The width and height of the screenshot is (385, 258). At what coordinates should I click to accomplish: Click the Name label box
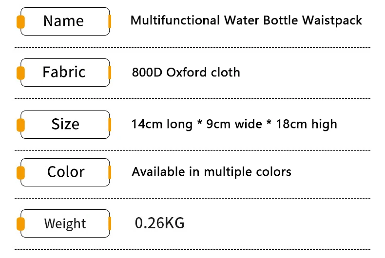(x=65, y=21)
